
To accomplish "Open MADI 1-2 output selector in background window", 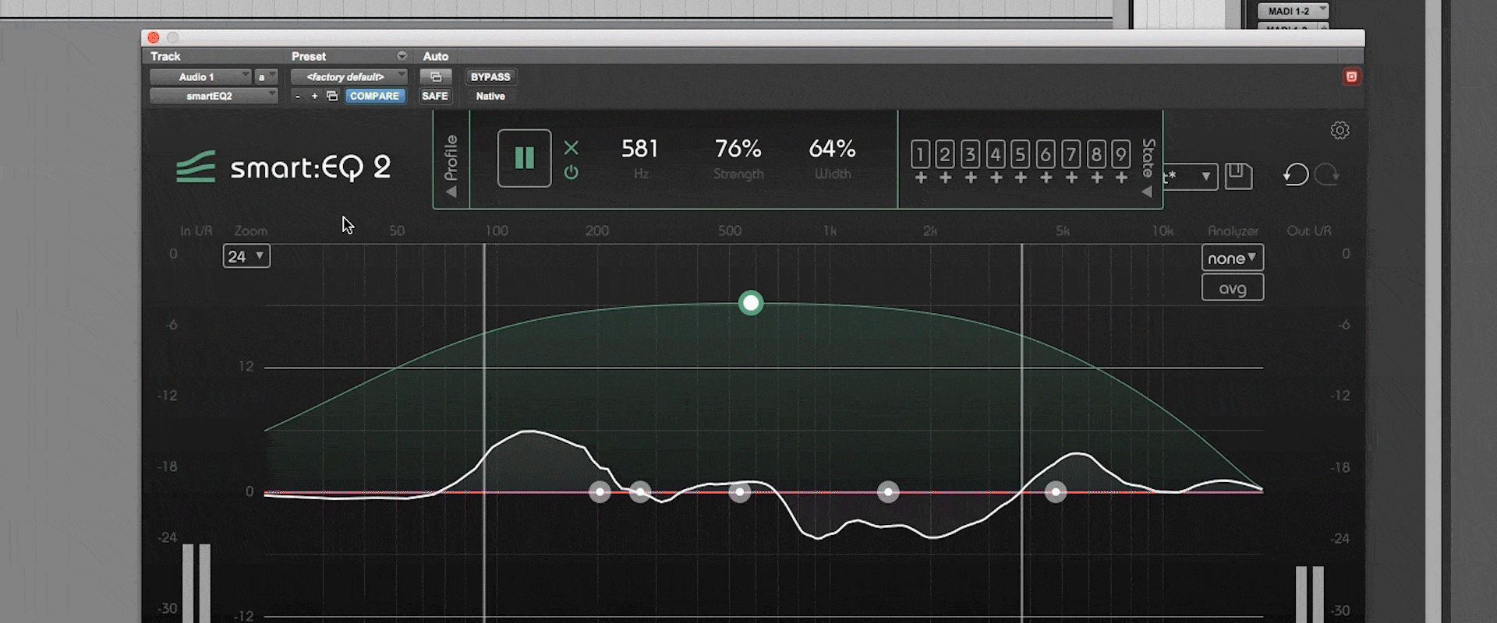I will tap(1293, 11).
